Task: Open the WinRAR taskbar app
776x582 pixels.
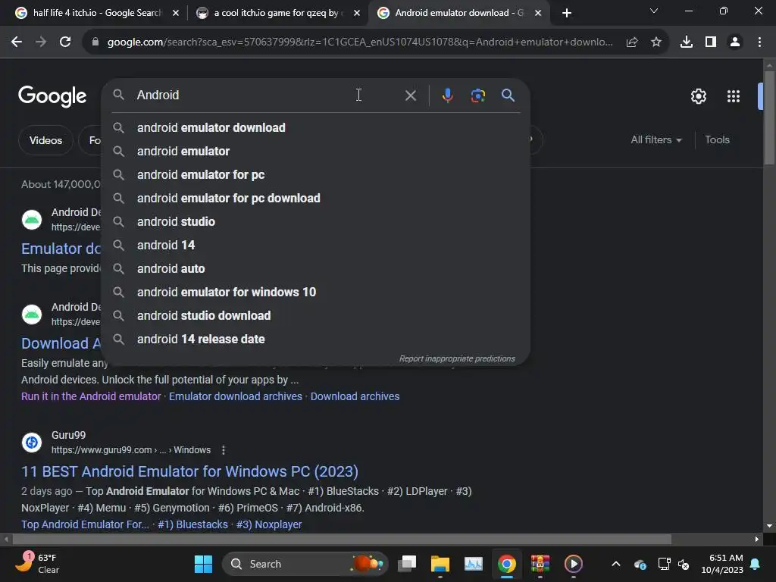Action: (540, 564)
